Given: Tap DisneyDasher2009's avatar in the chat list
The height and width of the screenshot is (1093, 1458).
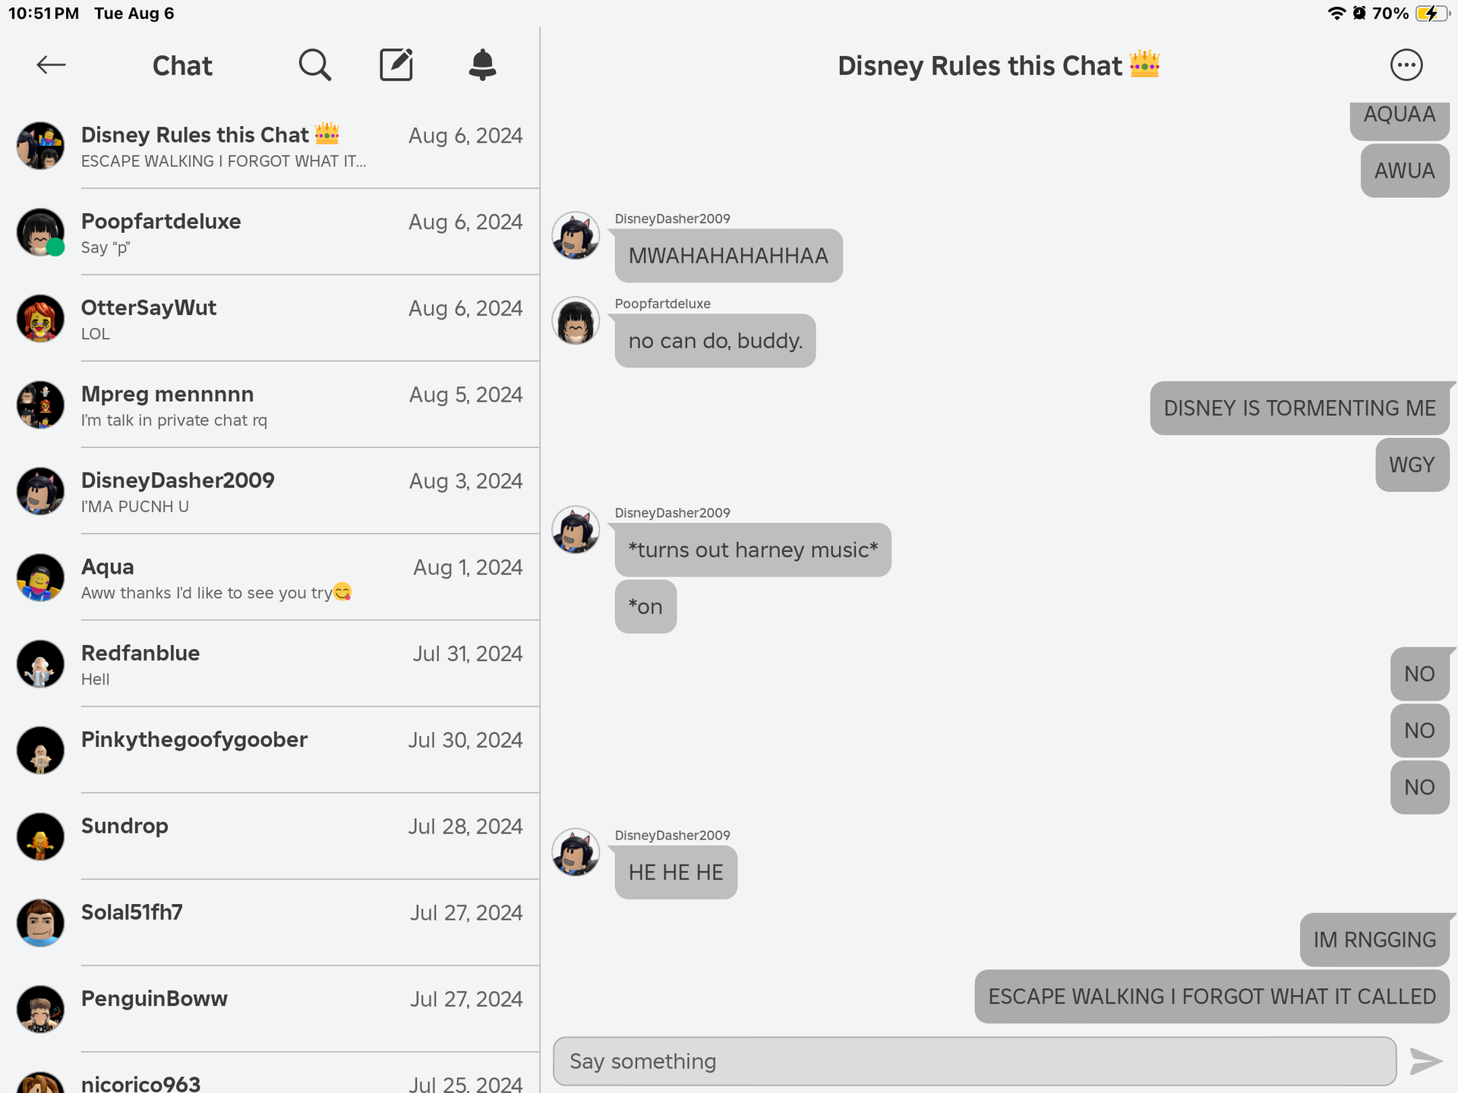Looking at the screenshot, I should (x=40, y=492).
